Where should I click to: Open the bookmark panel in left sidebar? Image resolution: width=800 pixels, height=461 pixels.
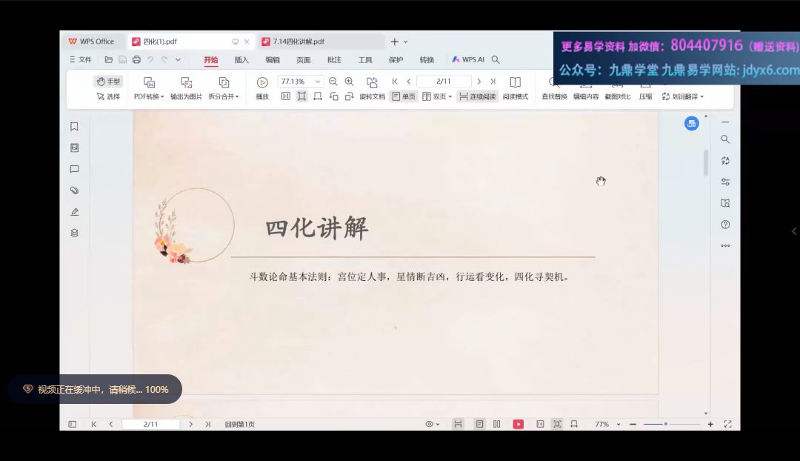(74, 127)
